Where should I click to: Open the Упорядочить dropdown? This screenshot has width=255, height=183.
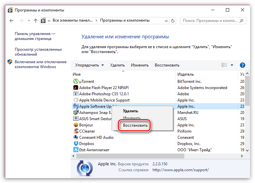pyautogui.click(x=89, y=65)
